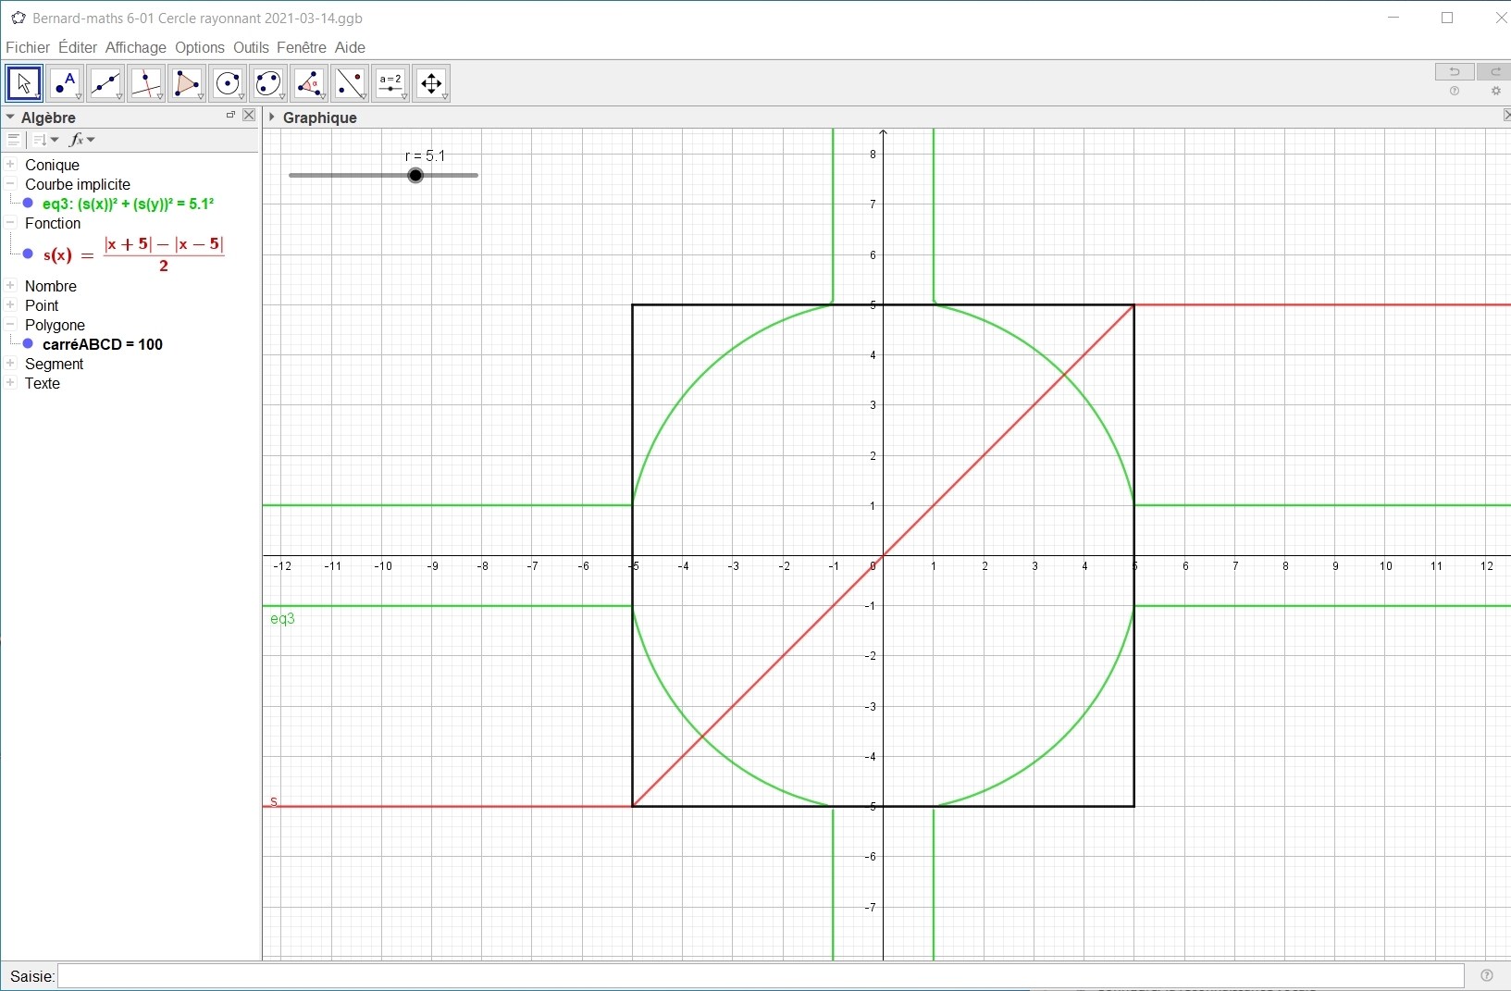
Task: Collapse Algèbre panel style bar triangle
Action: 10,118
